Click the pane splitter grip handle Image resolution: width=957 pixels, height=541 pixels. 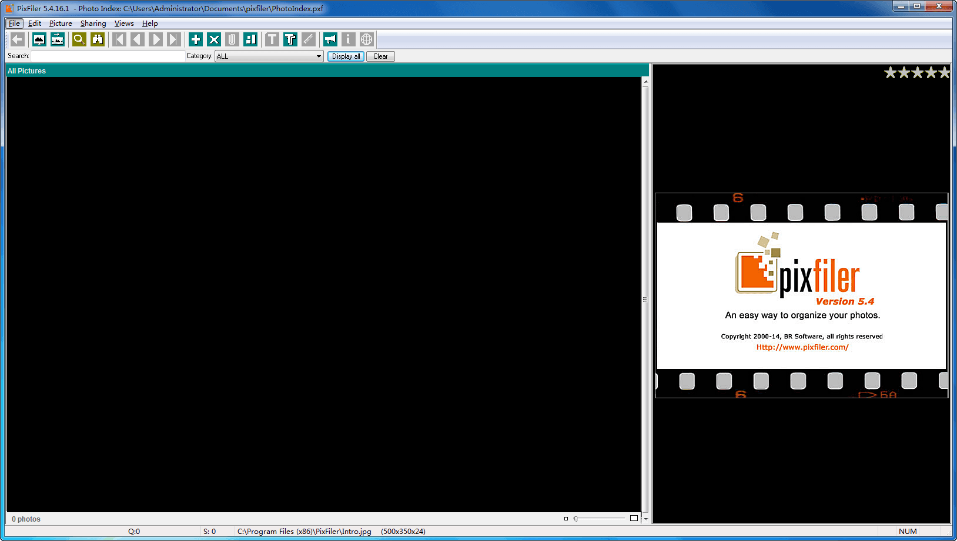(x=644, y=300)
